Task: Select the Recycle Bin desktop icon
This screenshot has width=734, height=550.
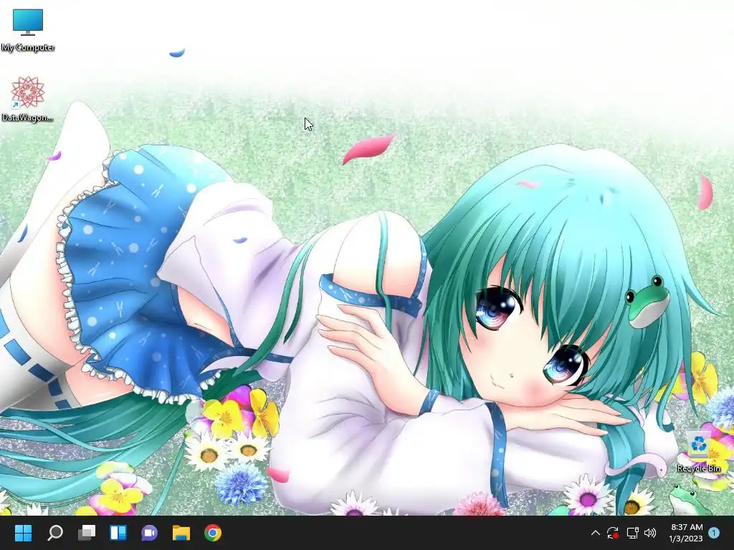Action: (699, 452)
